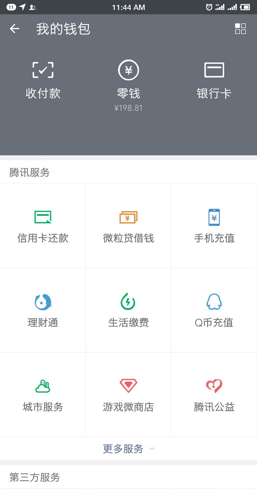Tap the location arrow status icon
Viewport: 257px width, 490px height.
pos(22,7)
